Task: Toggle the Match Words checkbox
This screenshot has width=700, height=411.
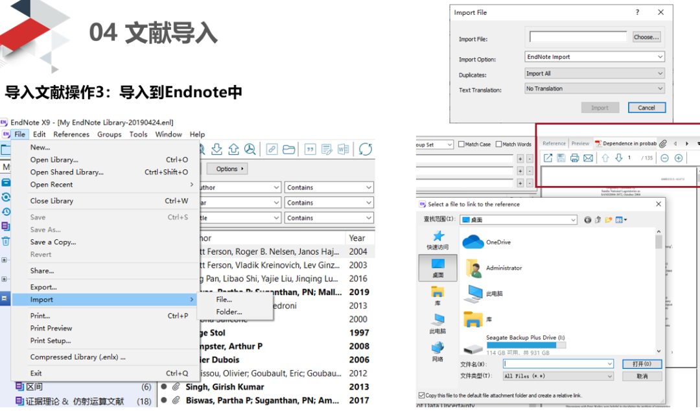Action: (498, 144)
